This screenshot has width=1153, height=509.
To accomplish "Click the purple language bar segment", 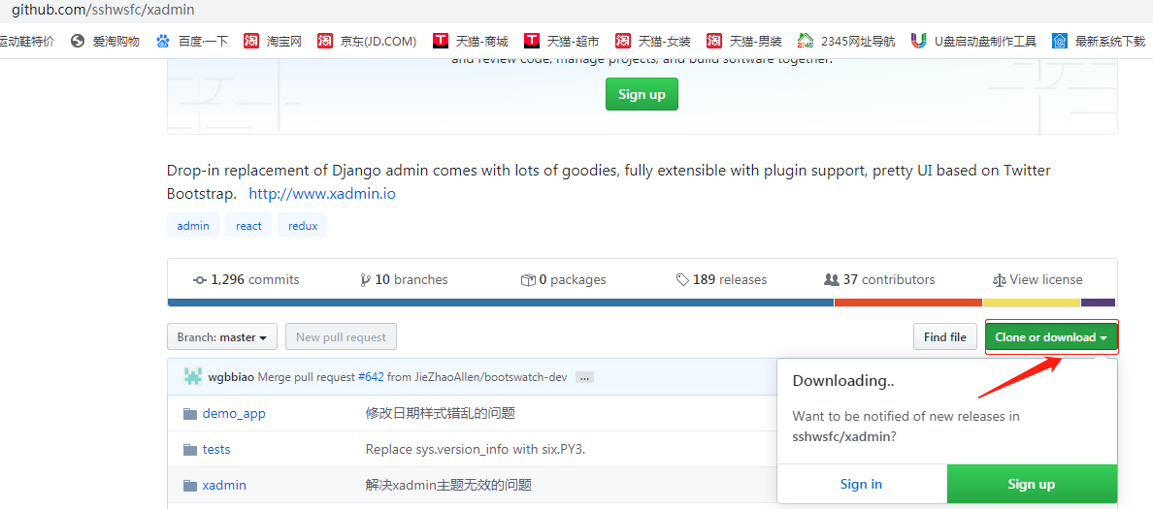I will click(1099, 302).
